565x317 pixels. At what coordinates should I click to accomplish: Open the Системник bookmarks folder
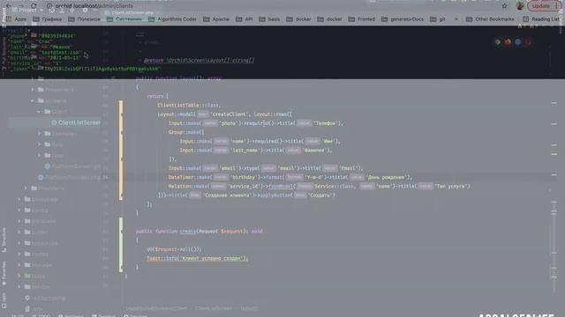124,19
